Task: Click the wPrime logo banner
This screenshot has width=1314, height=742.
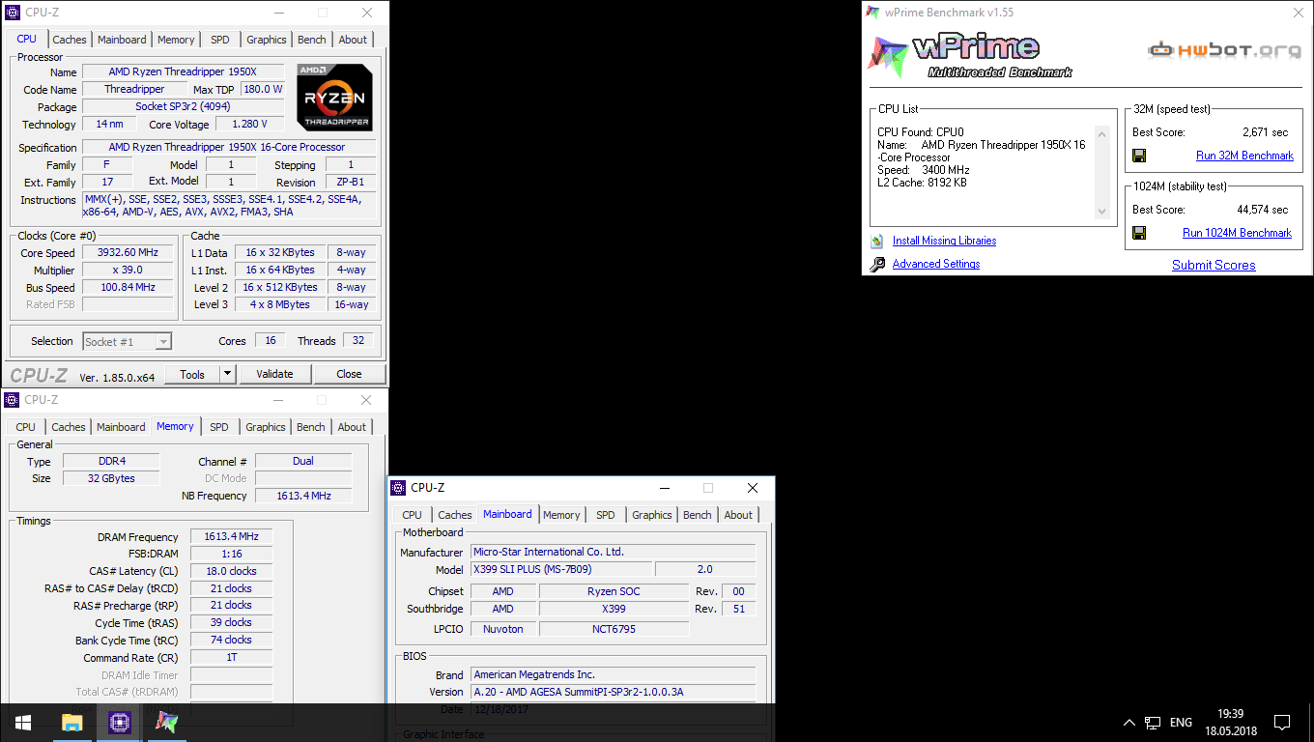Action: point(969,57)
